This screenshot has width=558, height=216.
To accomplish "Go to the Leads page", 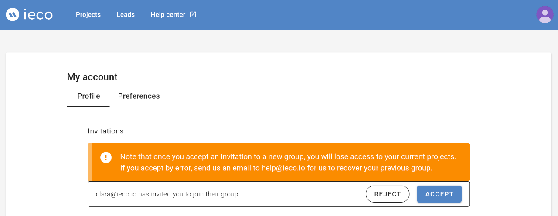I will (126, 15).
